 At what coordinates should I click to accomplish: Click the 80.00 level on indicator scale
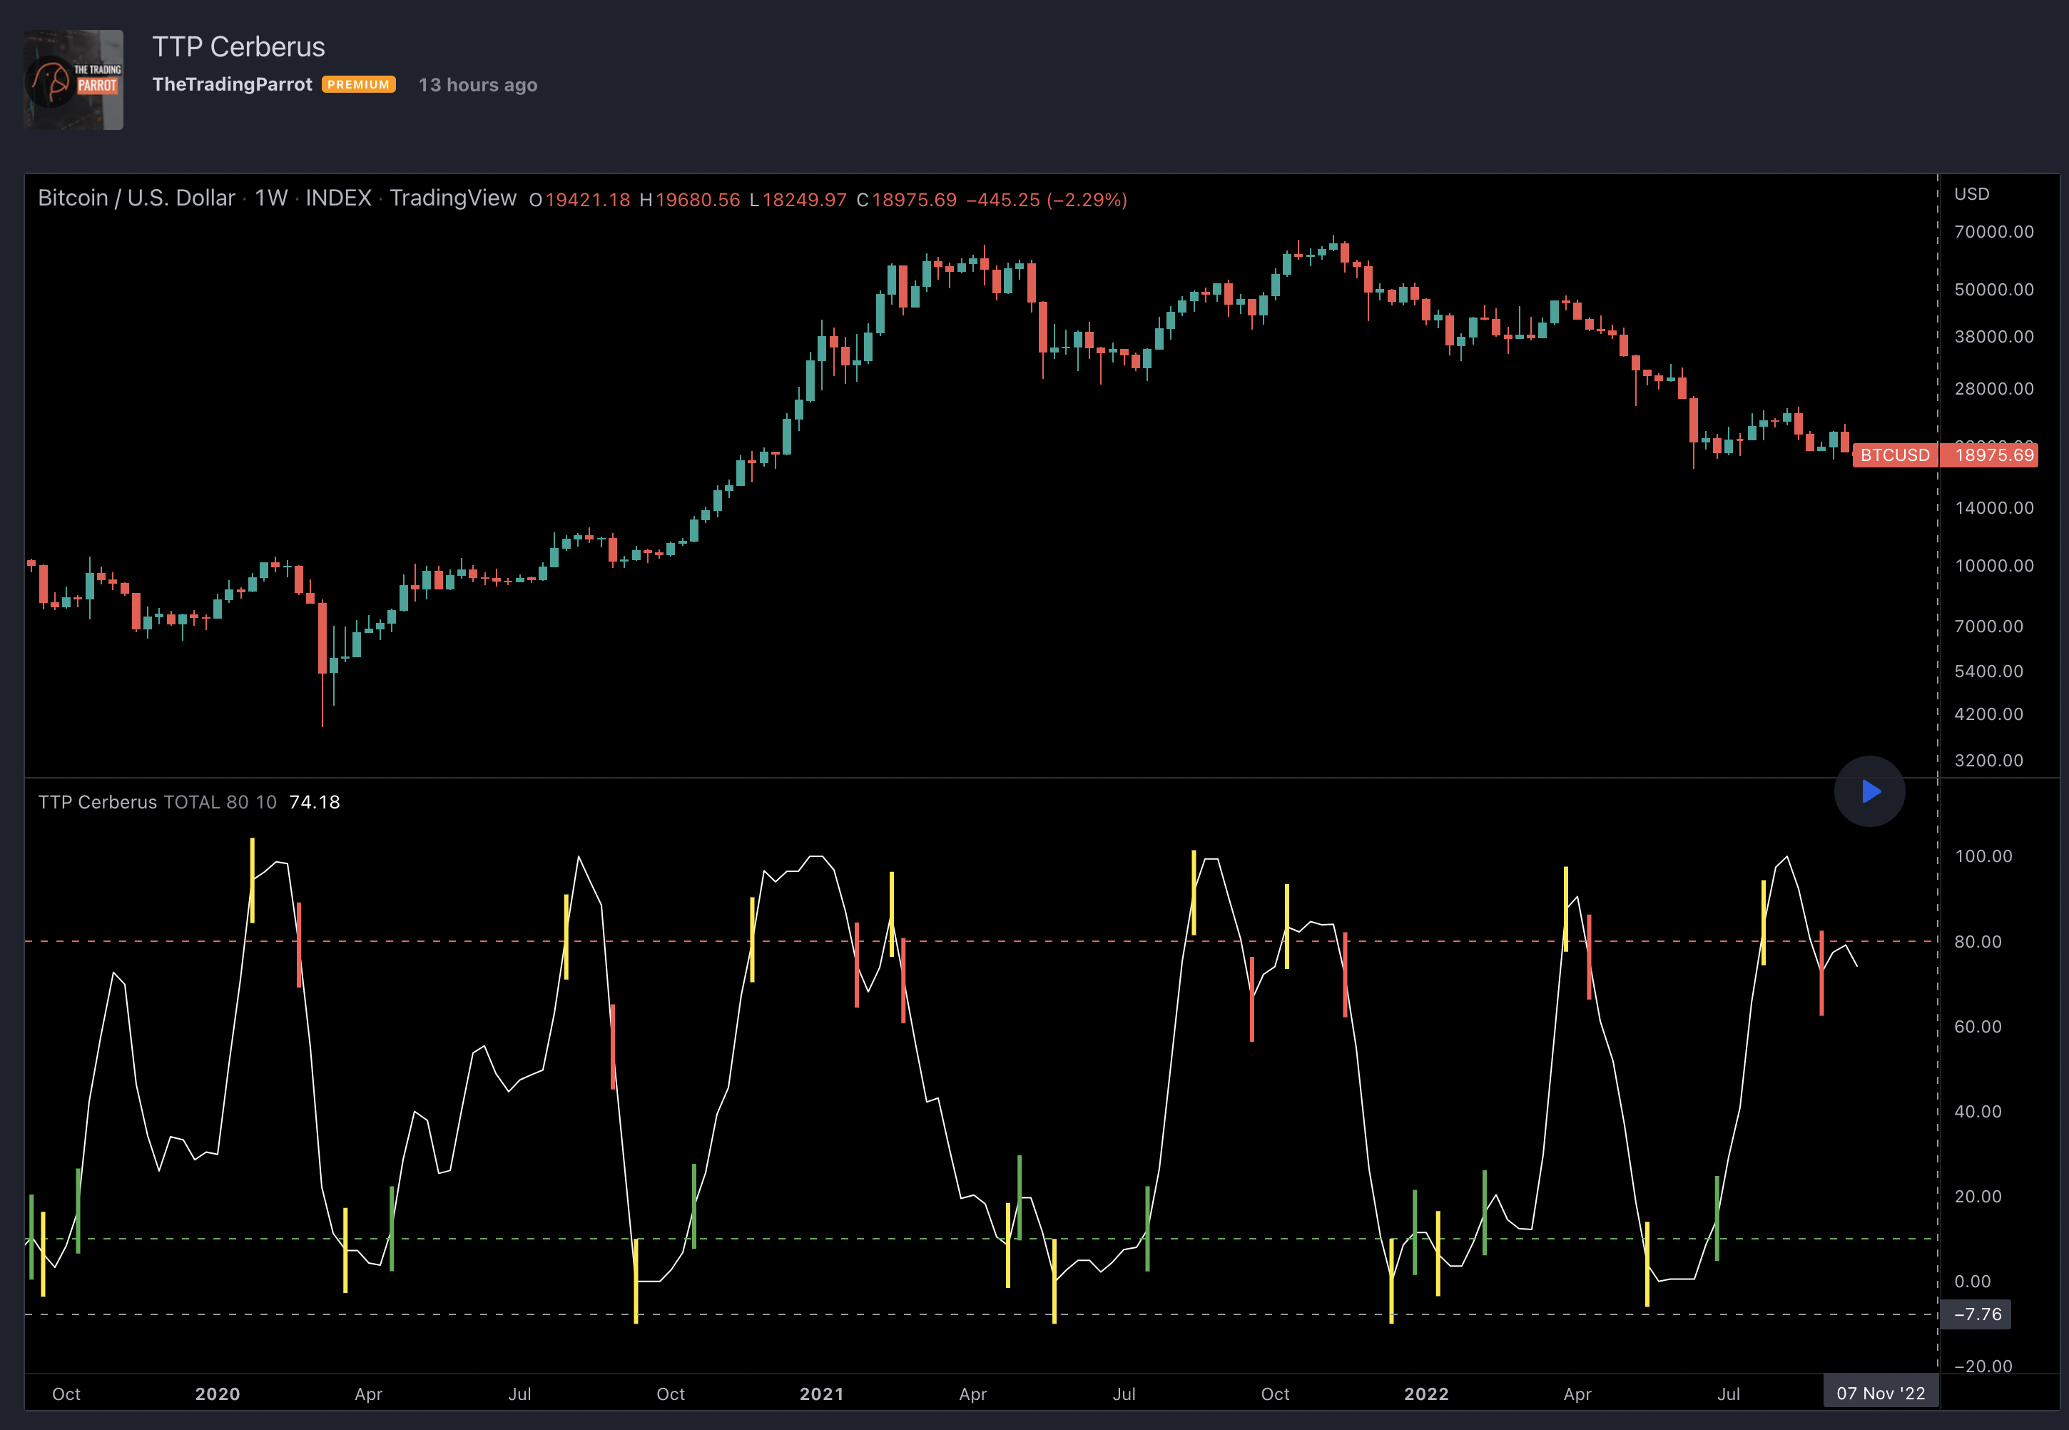point(1977,942)
